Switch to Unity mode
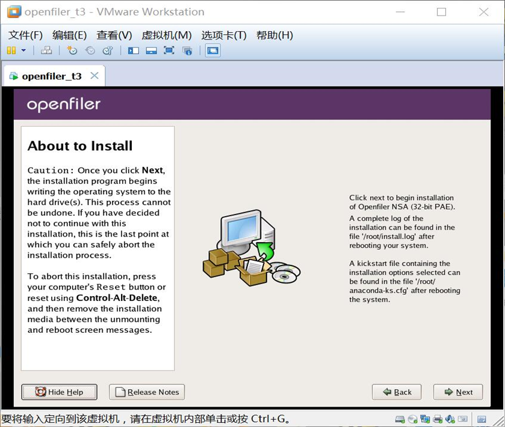 point(187,50)
